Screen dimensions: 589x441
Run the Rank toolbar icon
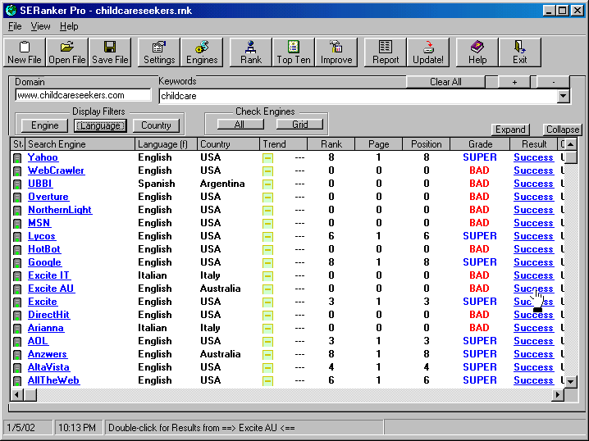pos(251,52)
